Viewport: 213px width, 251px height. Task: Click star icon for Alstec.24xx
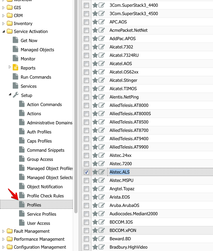click(95, 155)
